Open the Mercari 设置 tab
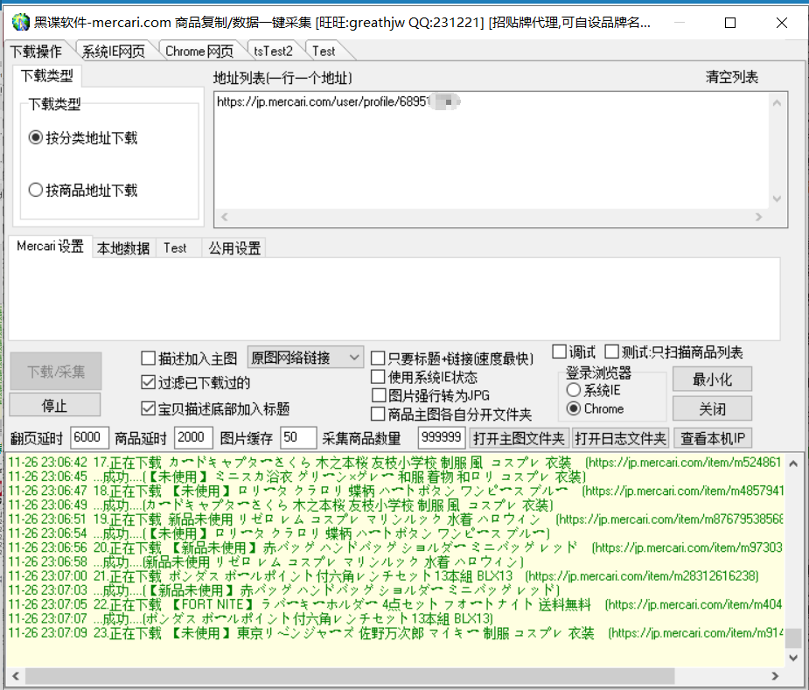 50,246
